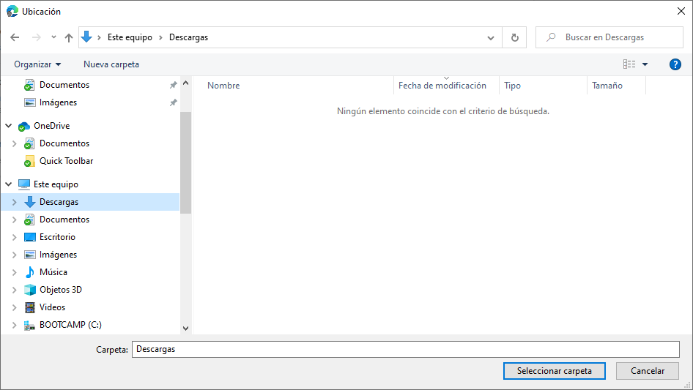The image size is (693, 390).
Task: Open the Organizar menu
Action: pos(37,64)
